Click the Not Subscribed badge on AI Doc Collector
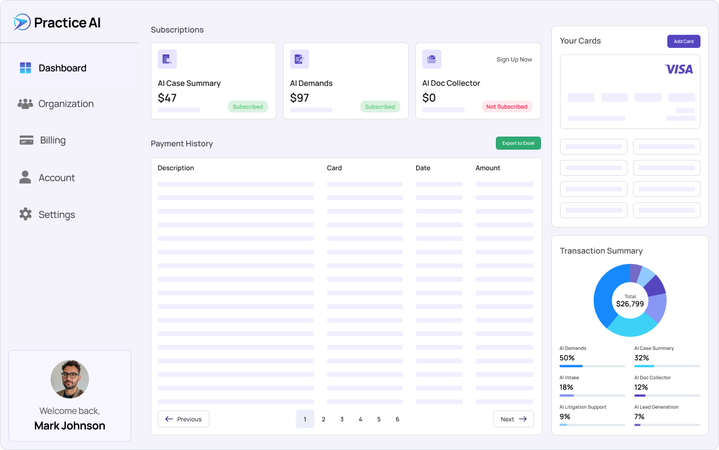719x450 pixels. tap(507, 107)
